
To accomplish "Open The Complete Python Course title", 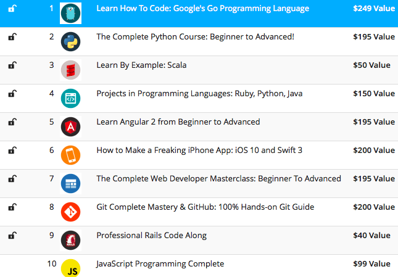I will [195, 37].
